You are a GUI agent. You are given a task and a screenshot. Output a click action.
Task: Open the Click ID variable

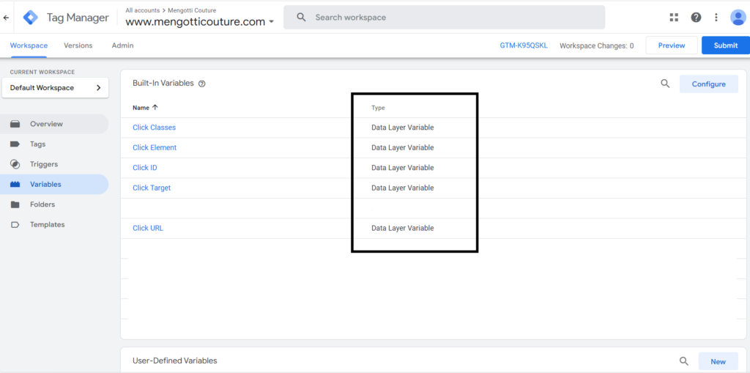coord(145,168)
